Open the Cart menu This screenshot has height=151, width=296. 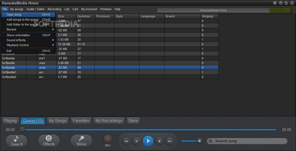click(75, 9)
